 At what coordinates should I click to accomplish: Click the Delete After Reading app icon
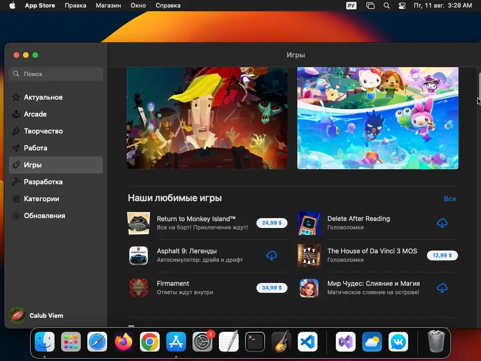pyautogui.click(x=309, y=223)
